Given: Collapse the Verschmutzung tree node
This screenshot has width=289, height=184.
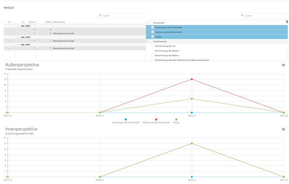Looking at the screenshot, I should [x=148, y=41].
